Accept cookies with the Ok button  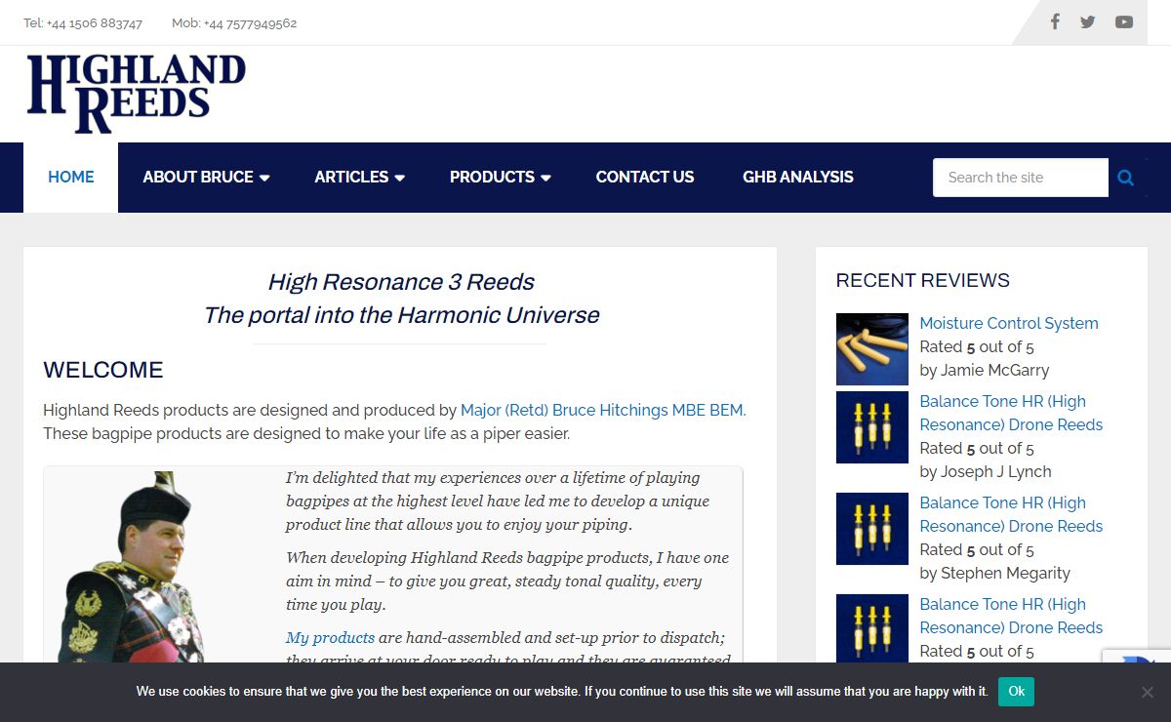click(1016, 692)
